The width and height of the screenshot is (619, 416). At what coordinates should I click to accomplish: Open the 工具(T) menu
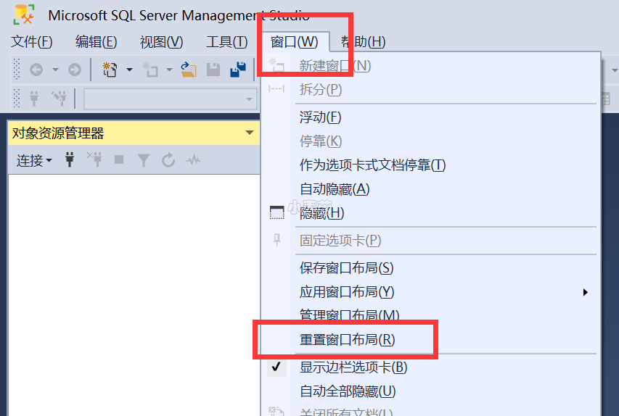coord(226,42)
